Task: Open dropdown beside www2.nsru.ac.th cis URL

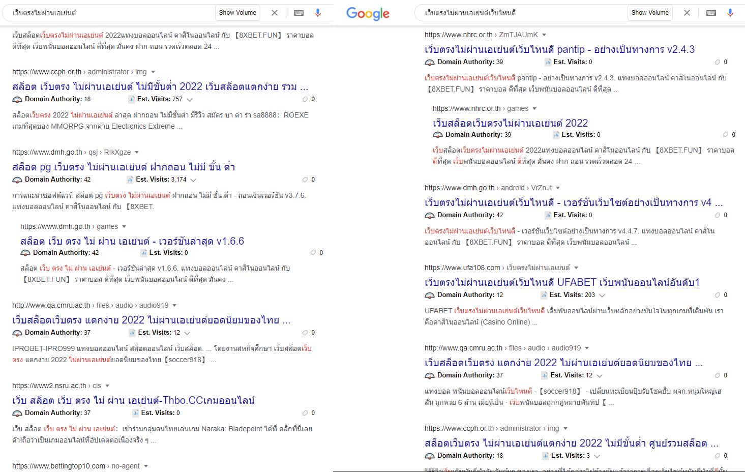Action: tap(107, 386)
